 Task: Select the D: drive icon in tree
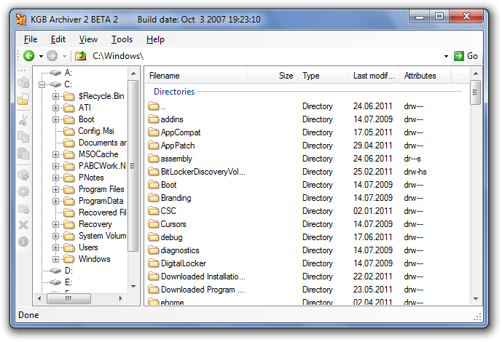[x=55, y=271]
